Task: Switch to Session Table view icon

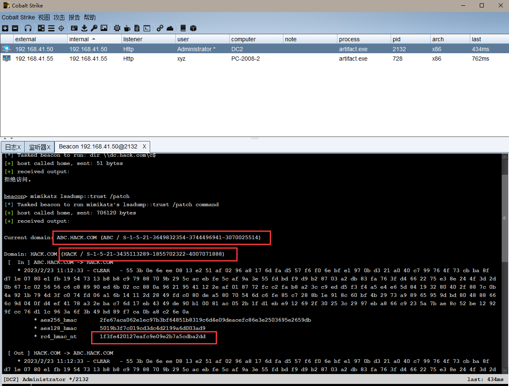Action: click(x=51, y=28)
